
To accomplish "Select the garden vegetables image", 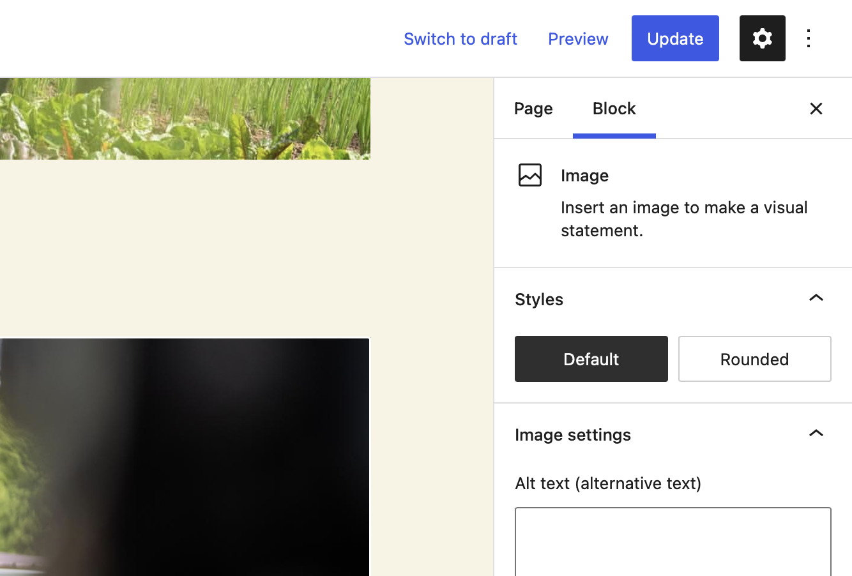I will 185,118.
